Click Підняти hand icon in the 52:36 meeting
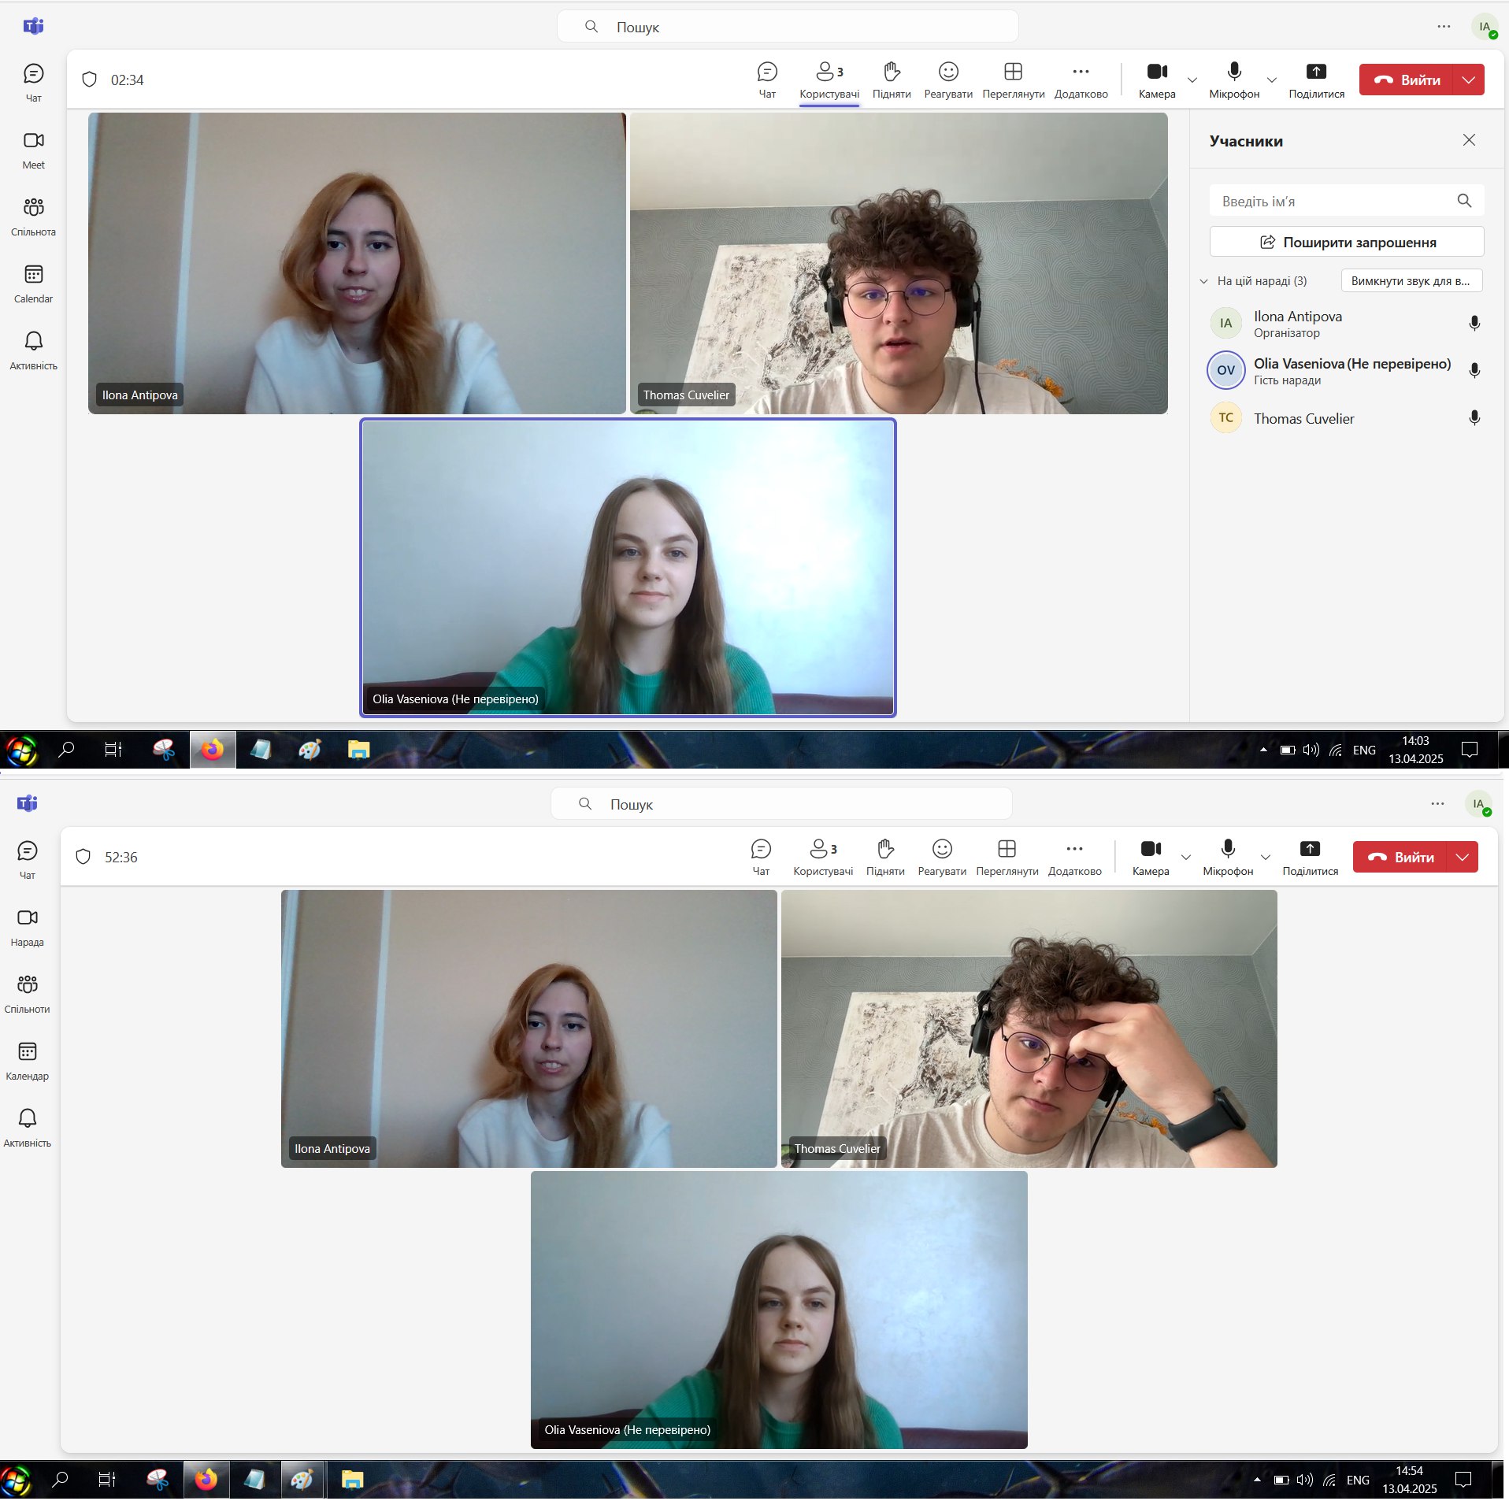Viewport: 1509px width, 1512px height. pos(885,856)
